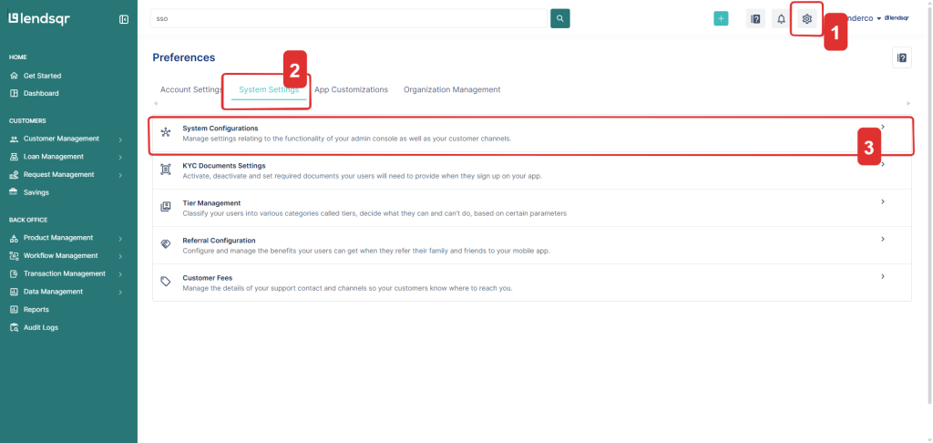Switch to the App Customizations tab
The width and height of the screenshot is (933, 443).
pyautogui.click(x=351, y=90)
